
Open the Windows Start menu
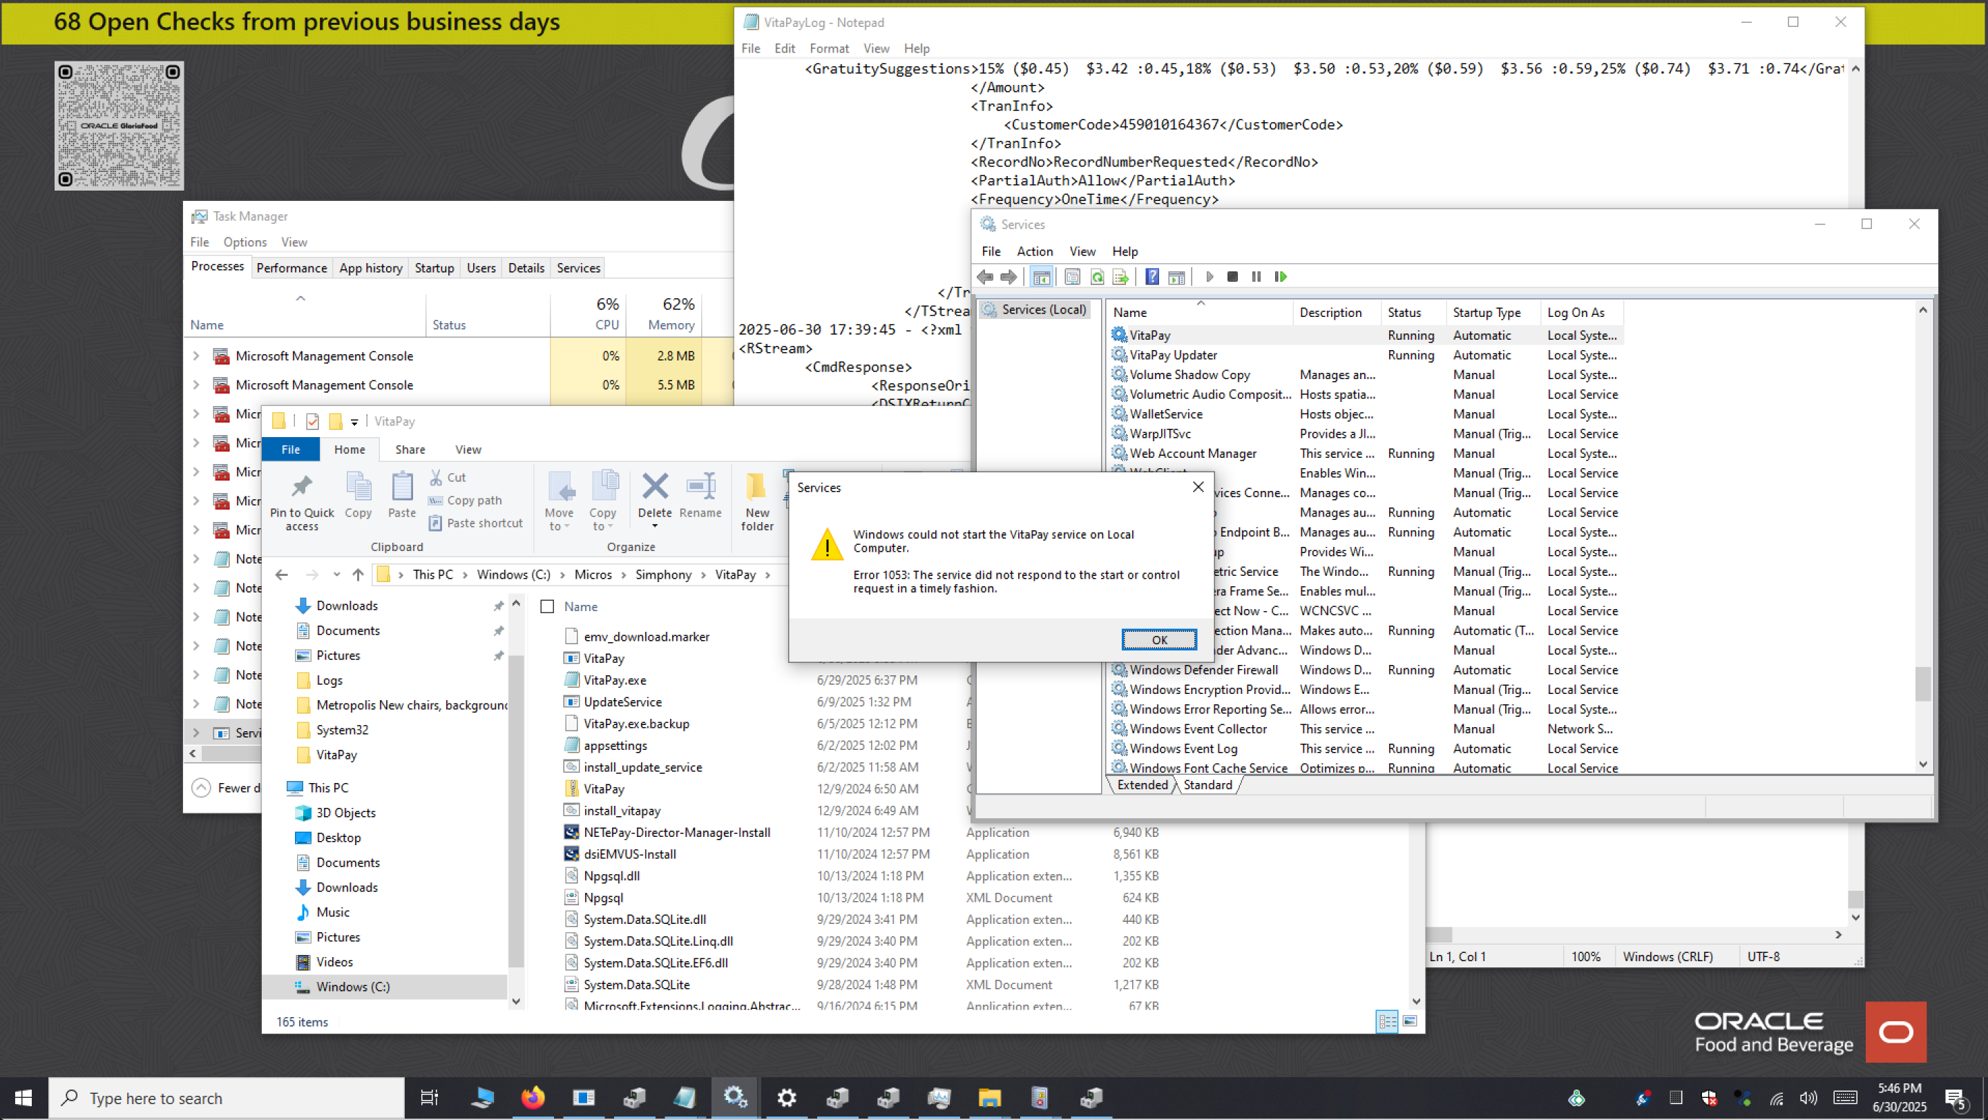pyautogui.click(x=23, y=1098)
